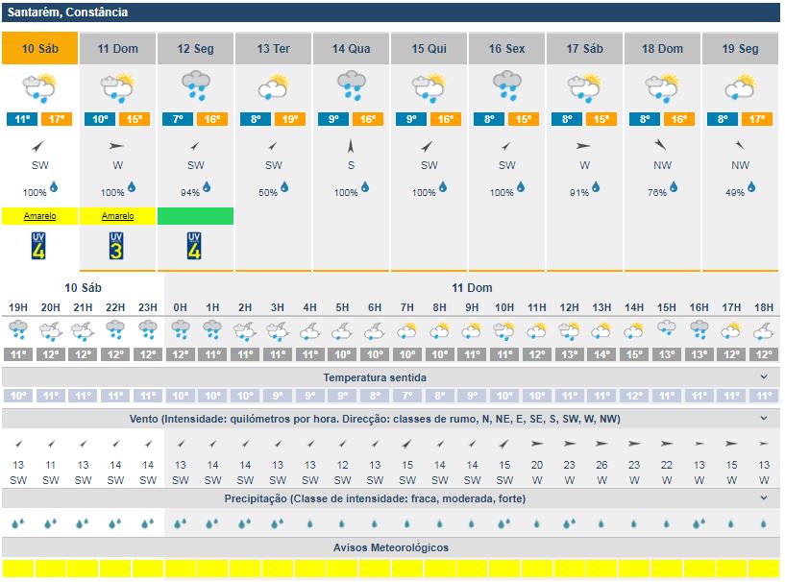Click the 17° max temperature for 10 Sáb
This screenshot has height=582, width=785.
(x=58, y=119)
